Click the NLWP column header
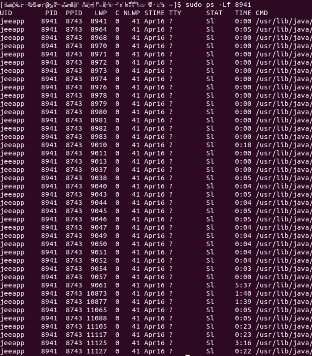Screen dimensions: 312x356 pyautogui.click(x=132, y=13)
